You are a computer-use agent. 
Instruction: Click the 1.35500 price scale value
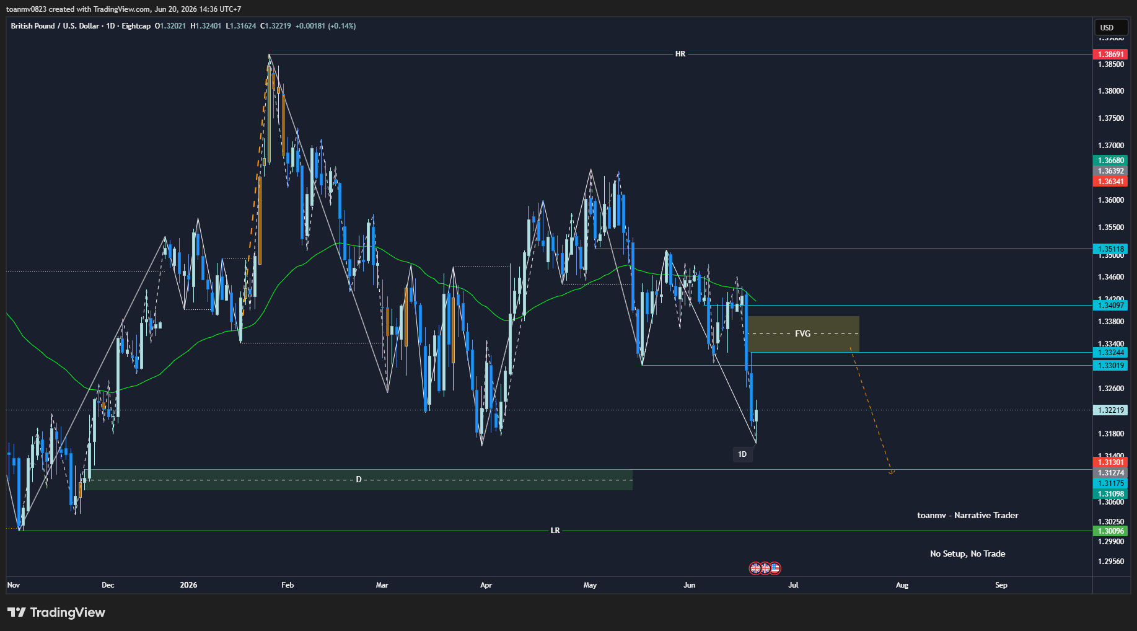pos(1111,227)
